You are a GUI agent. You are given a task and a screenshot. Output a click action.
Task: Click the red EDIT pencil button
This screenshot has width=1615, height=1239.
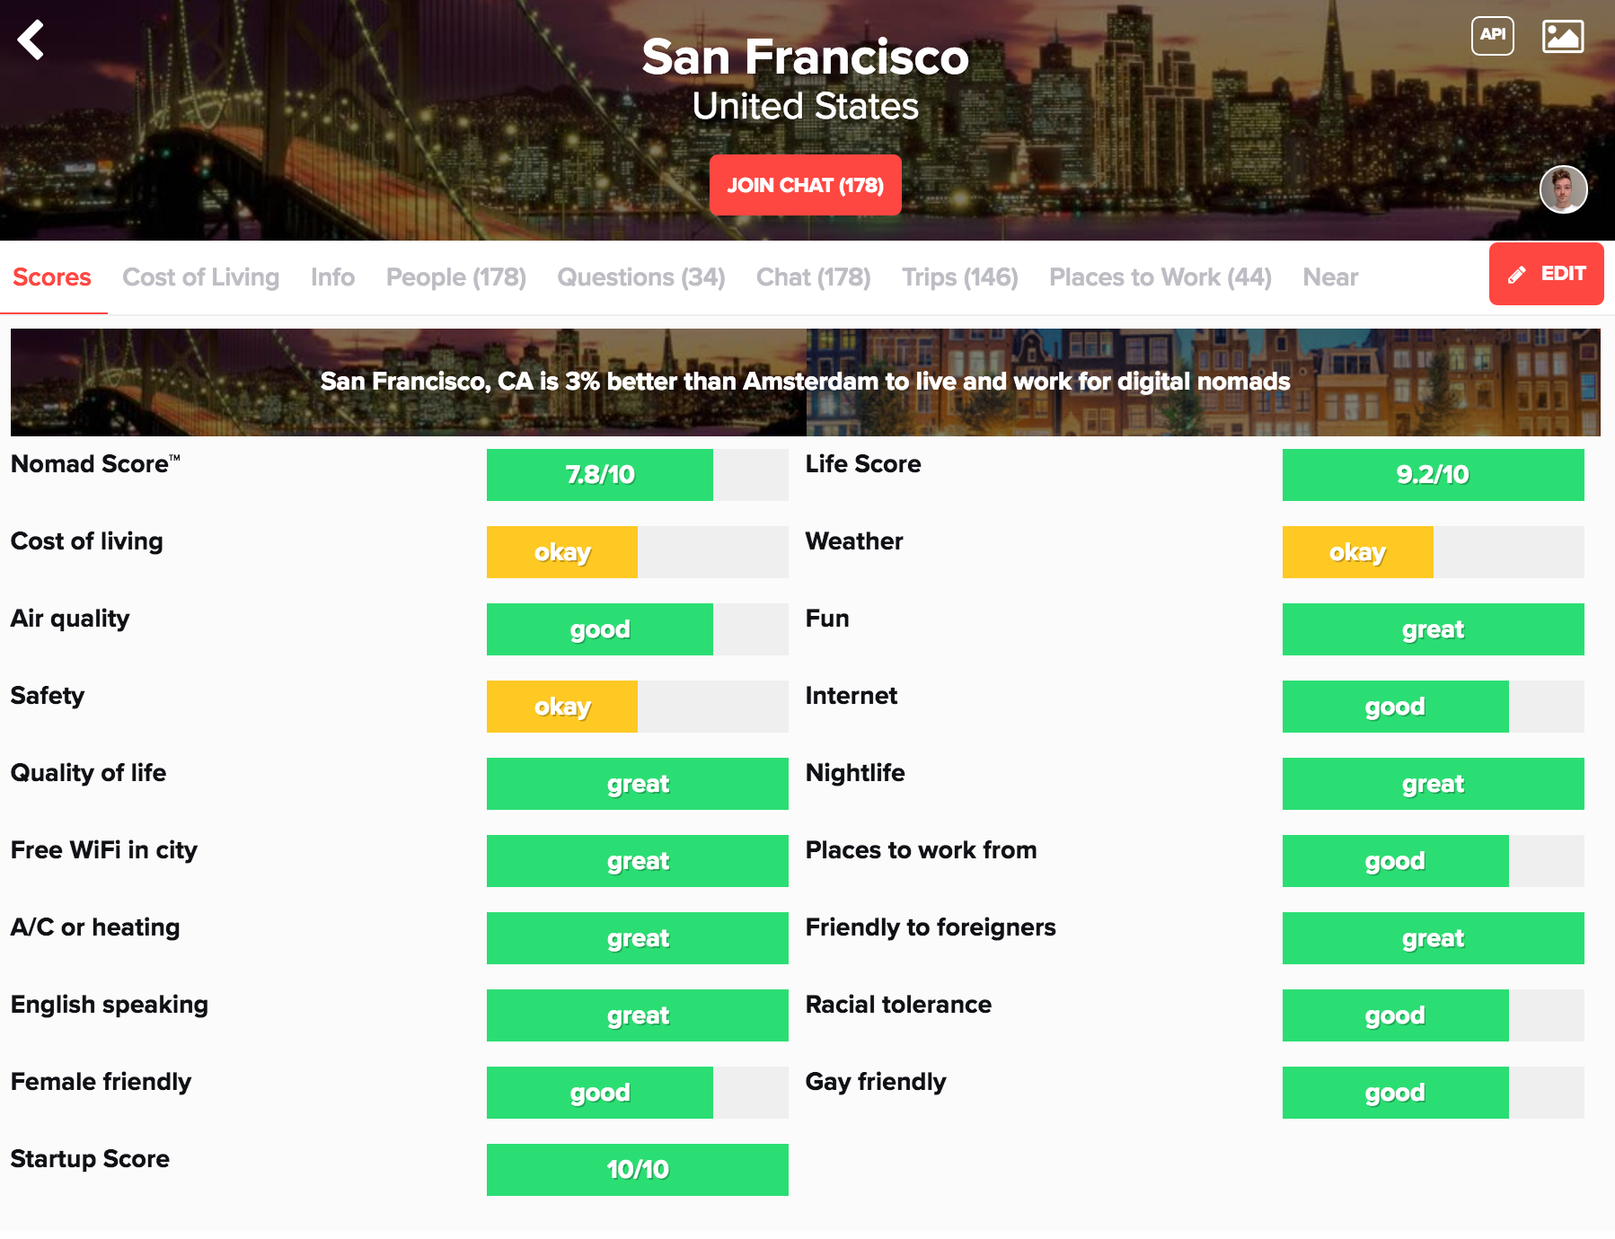pos(1546,274)
